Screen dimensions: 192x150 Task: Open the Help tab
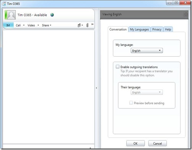pos(168,29)
